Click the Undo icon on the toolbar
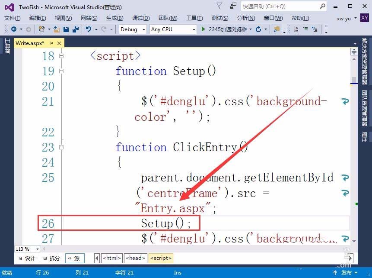Screen dimensions: 372x278 coord(88,29)
